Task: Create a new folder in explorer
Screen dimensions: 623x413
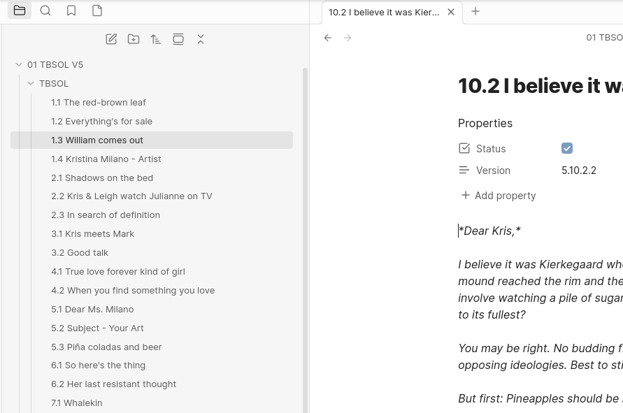Action: (x=134, y=39)
